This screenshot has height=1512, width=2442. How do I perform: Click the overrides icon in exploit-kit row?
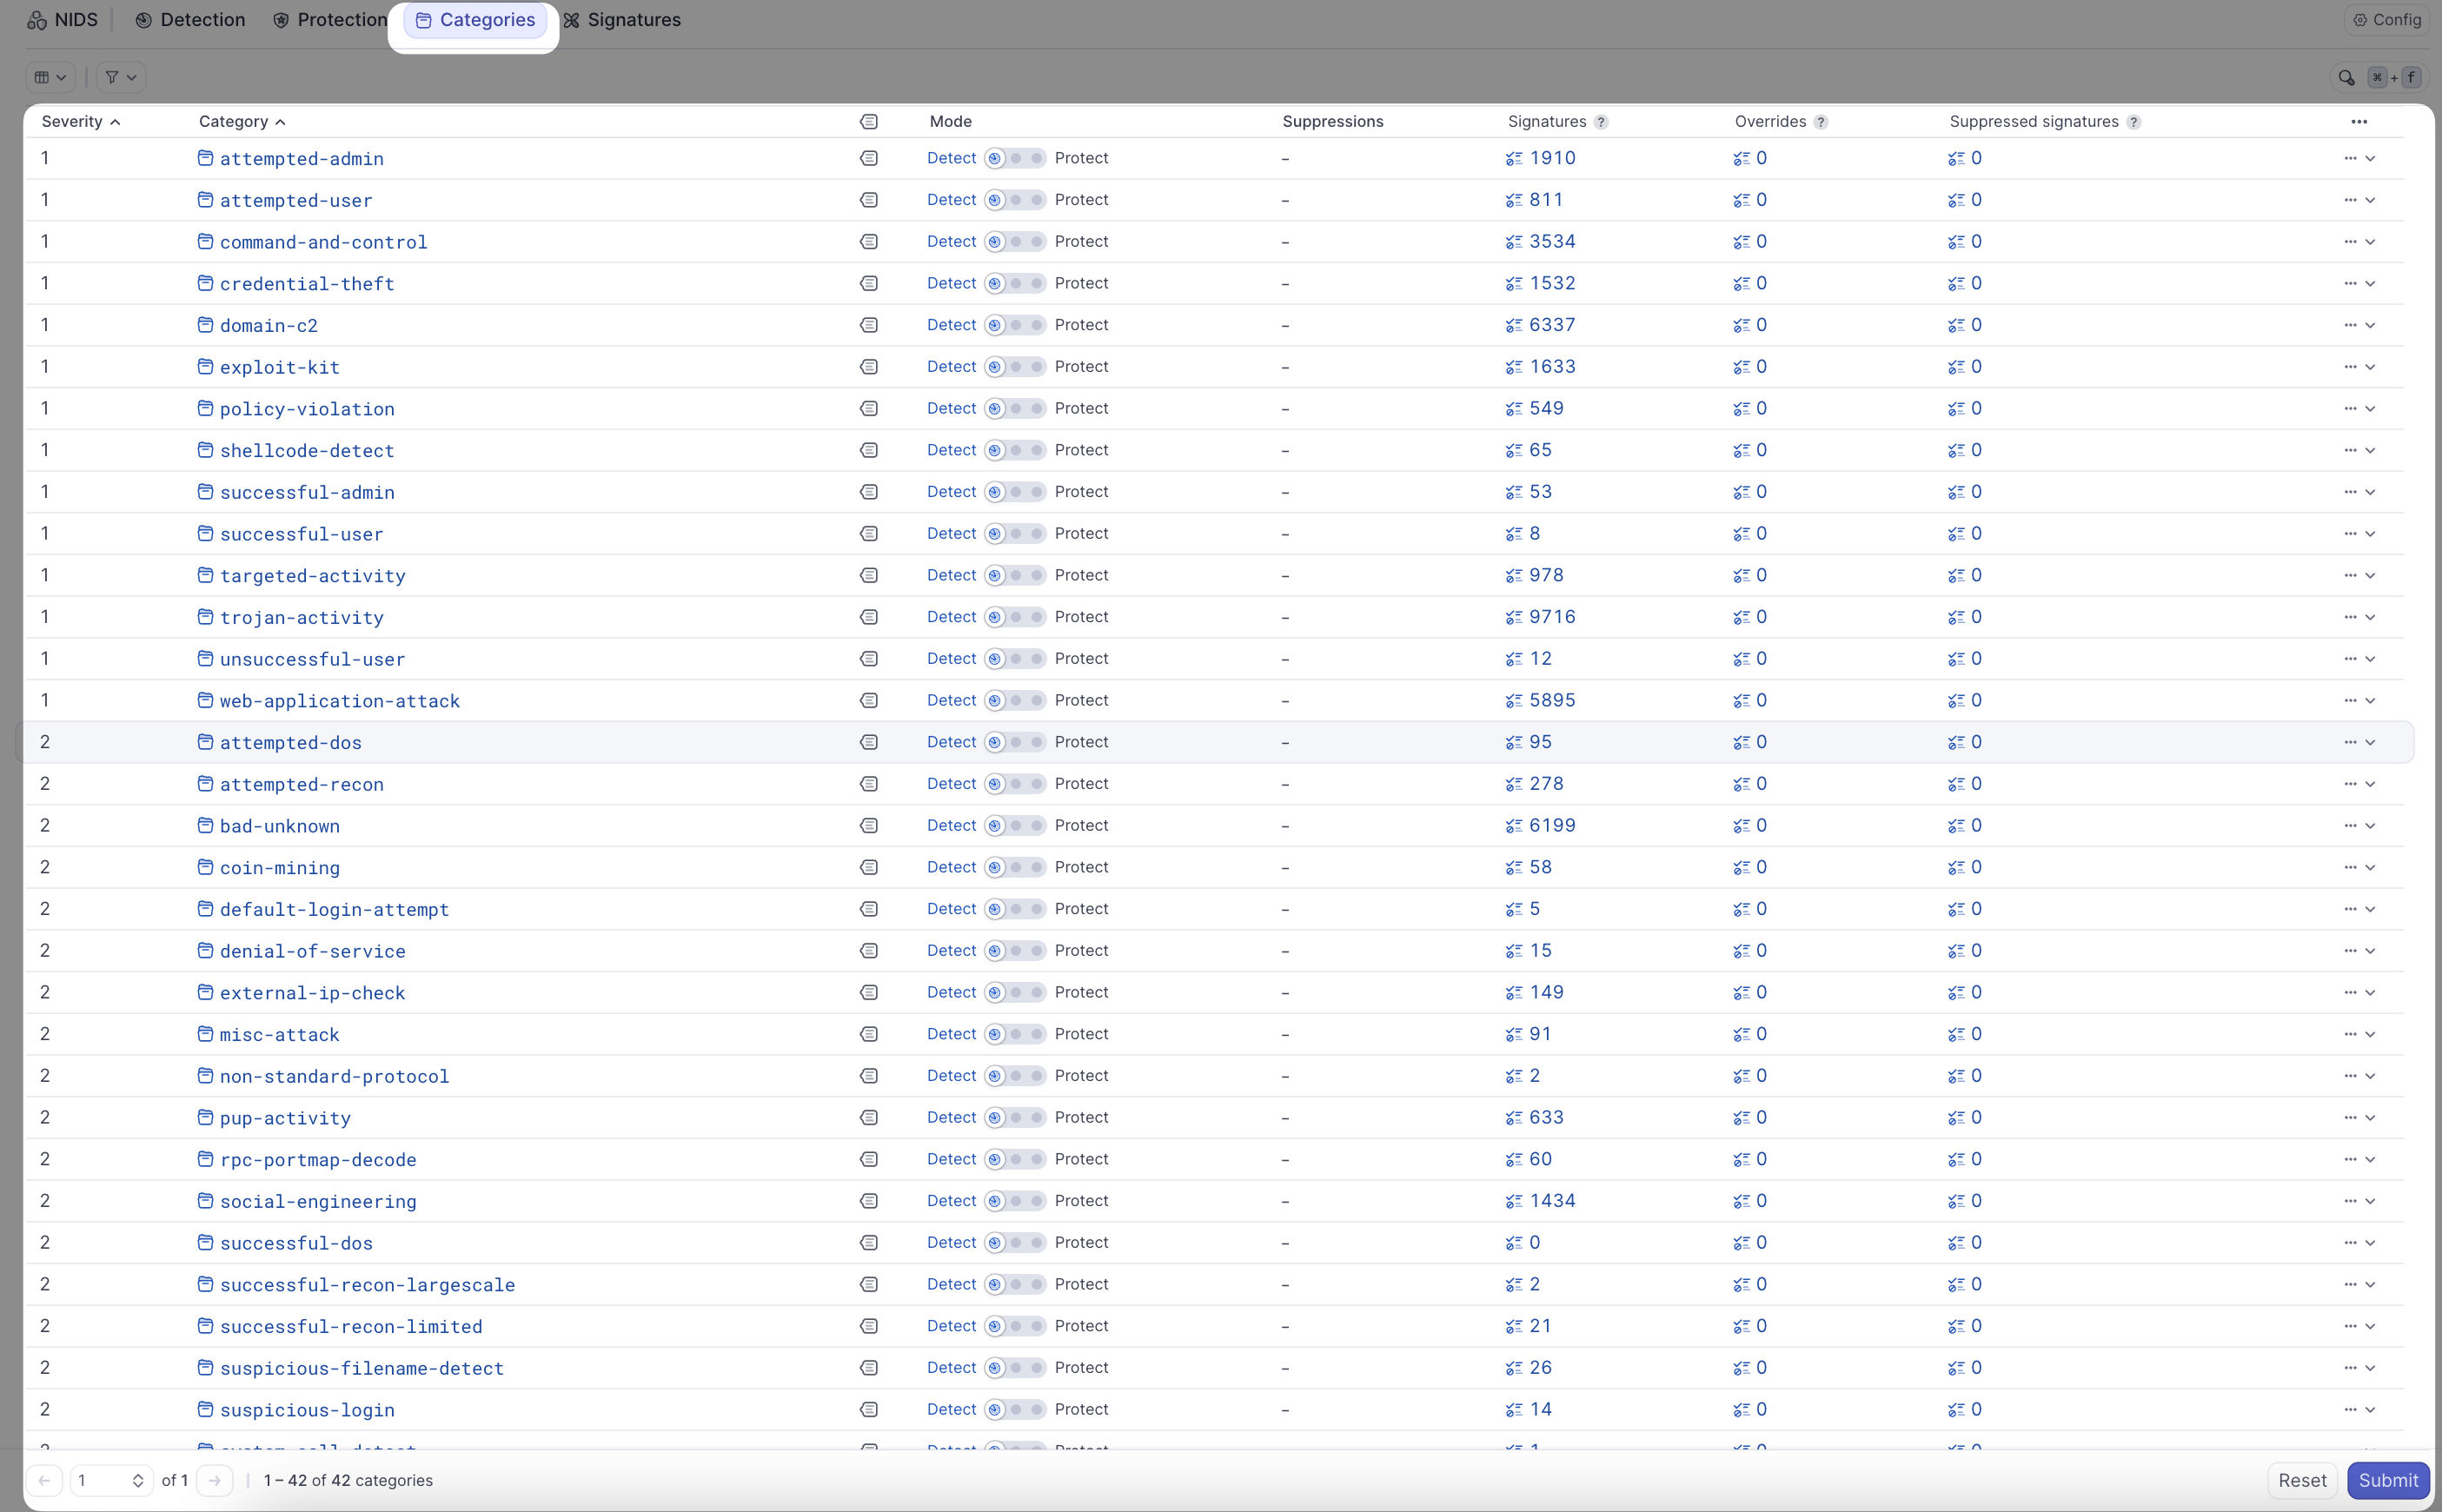click(x=1741, y=367)
